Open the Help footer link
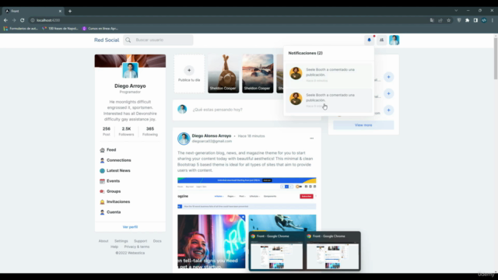This screenshot has height=280, width=498. click(114, 247)
